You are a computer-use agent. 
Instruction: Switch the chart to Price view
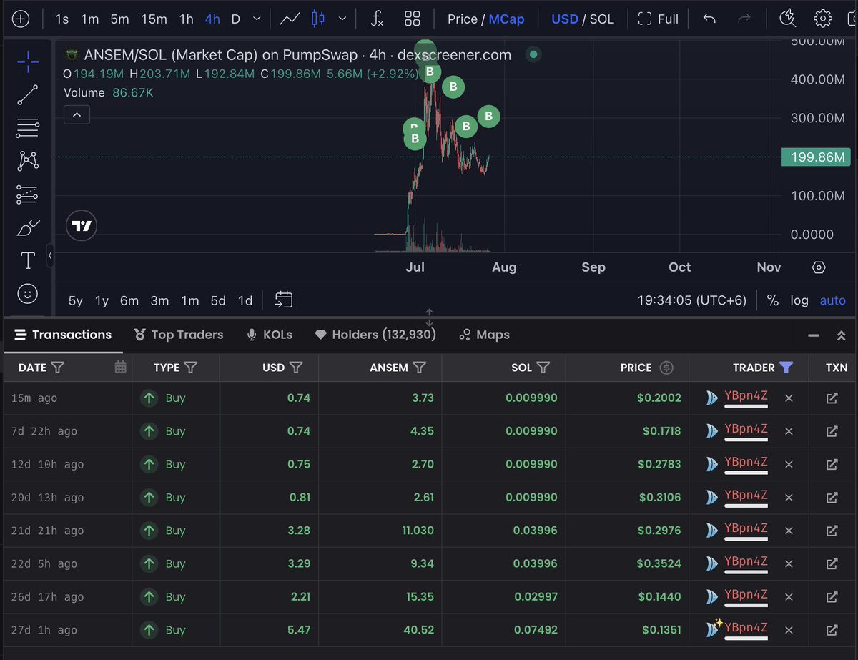point(462,19)
